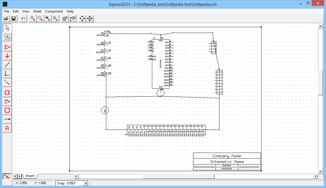Click the vertical scrollbar down arrow

tap(320, 172)
